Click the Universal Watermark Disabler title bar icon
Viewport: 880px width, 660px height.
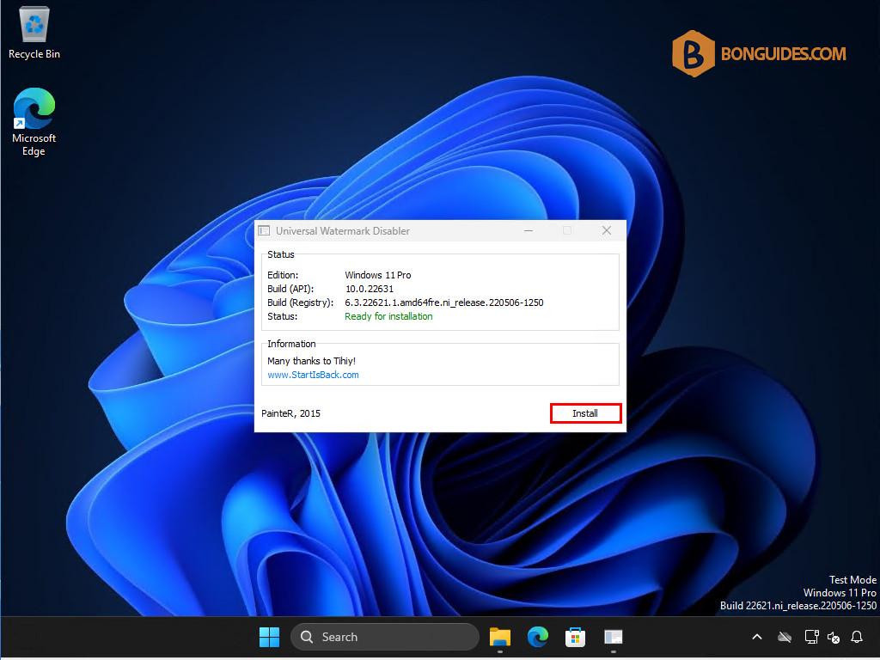(x=264, y=230)
